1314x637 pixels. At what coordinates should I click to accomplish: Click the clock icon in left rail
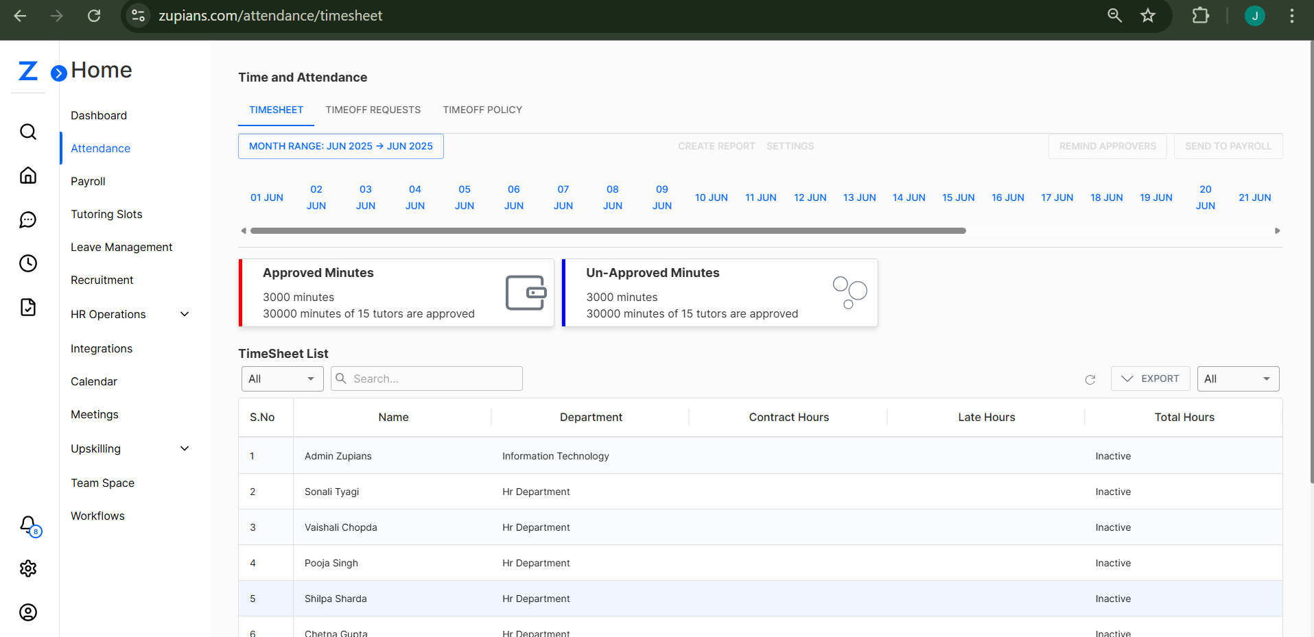(x=28, y=263)
